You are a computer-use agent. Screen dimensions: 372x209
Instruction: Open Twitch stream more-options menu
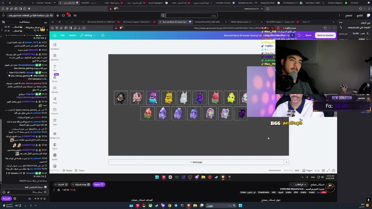point(54,190)
